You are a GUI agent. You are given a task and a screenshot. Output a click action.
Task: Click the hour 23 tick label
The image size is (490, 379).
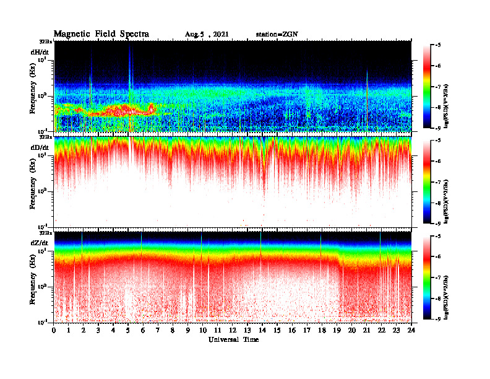tap(396, 331)
